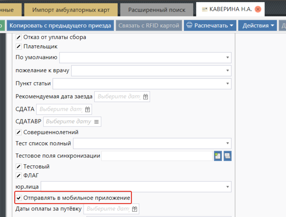286x217 pixels.
Task: Click grid icon in СДАТАВР date field
Action: click(x=97, y=122)
